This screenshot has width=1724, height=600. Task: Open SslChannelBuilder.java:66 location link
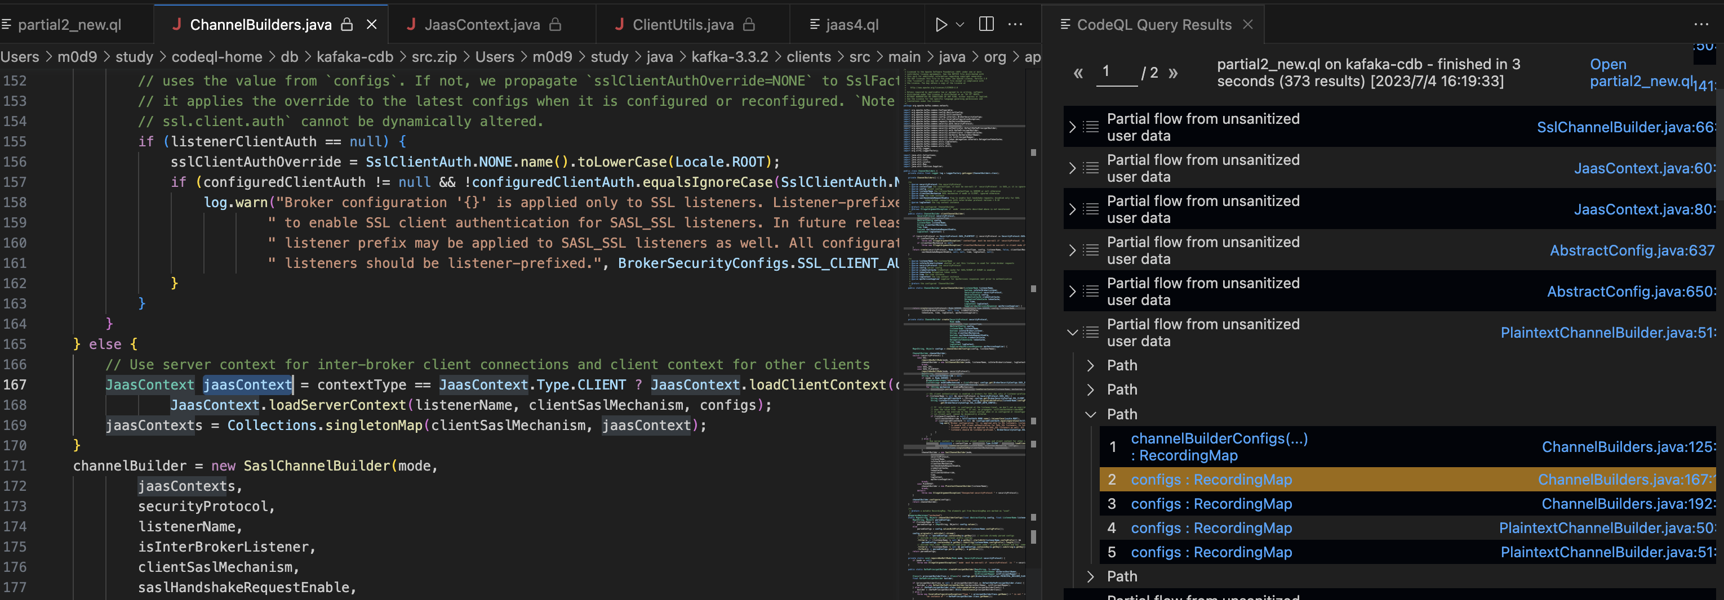(1625, 127)
